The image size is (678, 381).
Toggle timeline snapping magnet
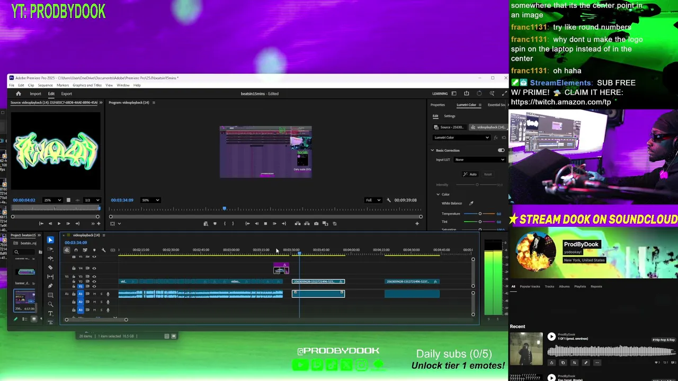tap(76, 250)
